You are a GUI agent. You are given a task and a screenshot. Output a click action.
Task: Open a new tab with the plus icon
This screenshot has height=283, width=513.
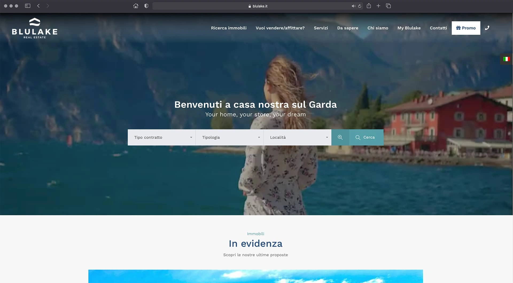(x=378, y=6)
